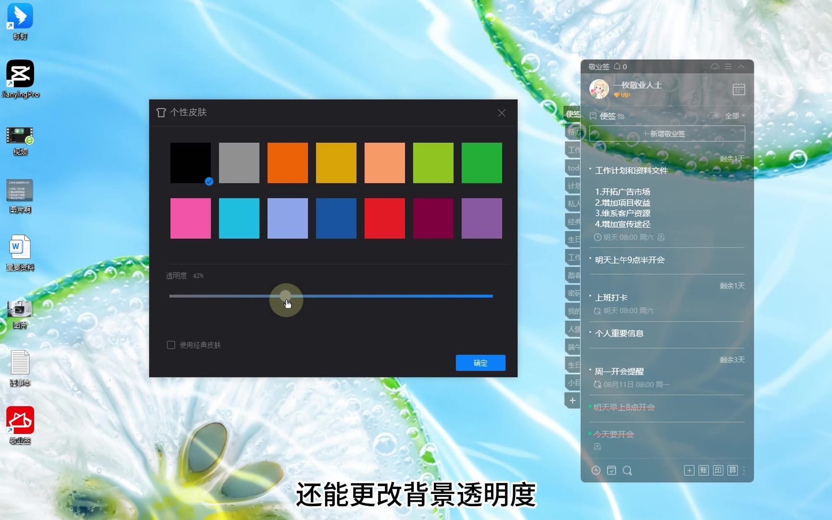The height and width of the screenshot is (520, 832).
Task: Confirm skin settings with 确定 button
Action: (x=481, y=363)
